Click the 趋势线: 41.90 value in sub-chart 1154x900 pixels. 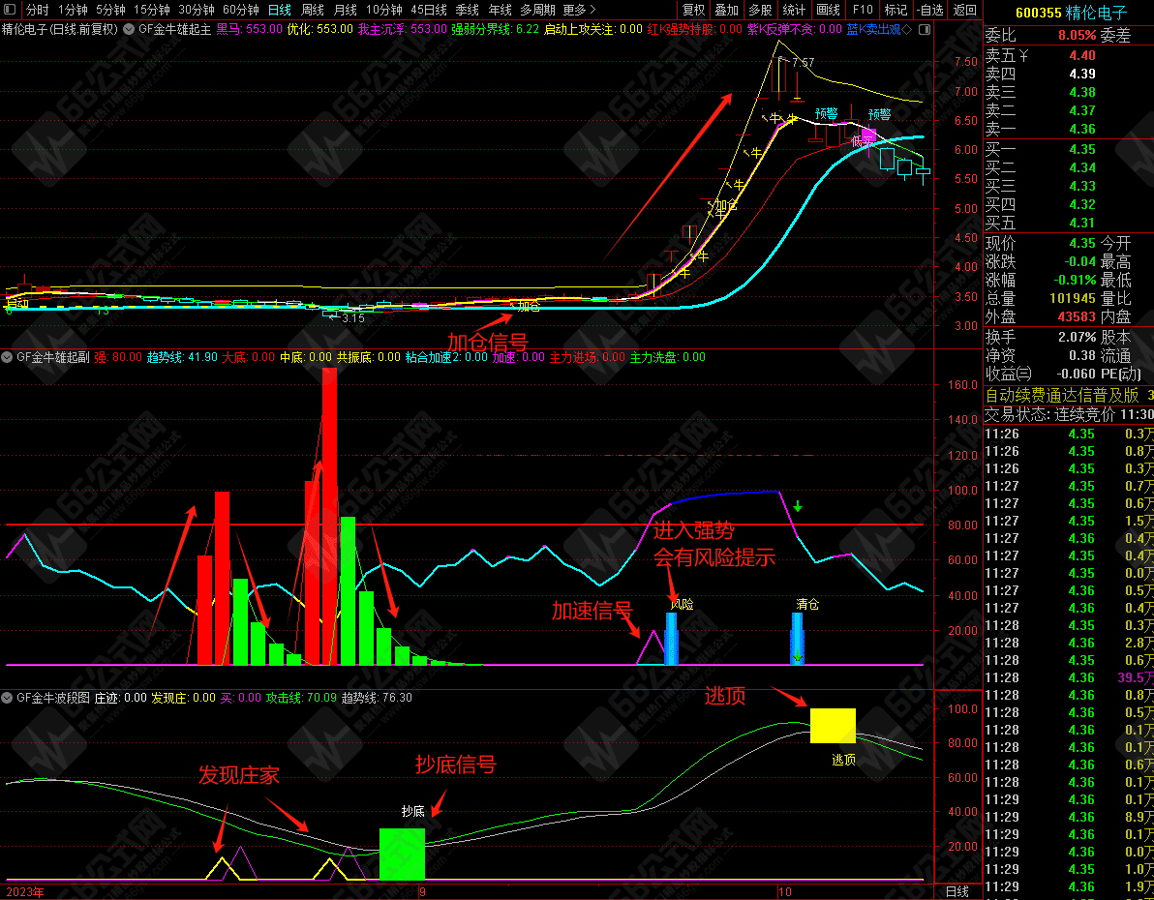coord(182,358)
